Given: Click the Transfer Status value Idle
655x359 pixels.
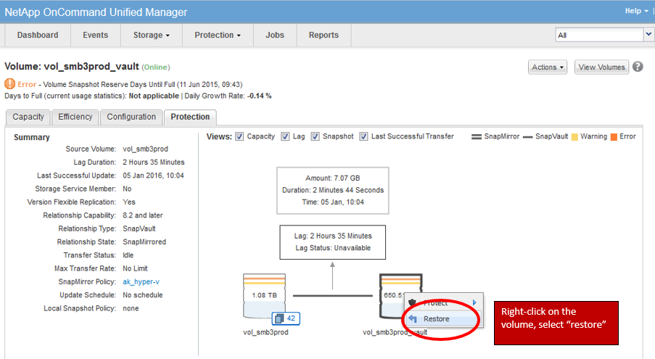Looking at the screenshot, I should 128,255.
